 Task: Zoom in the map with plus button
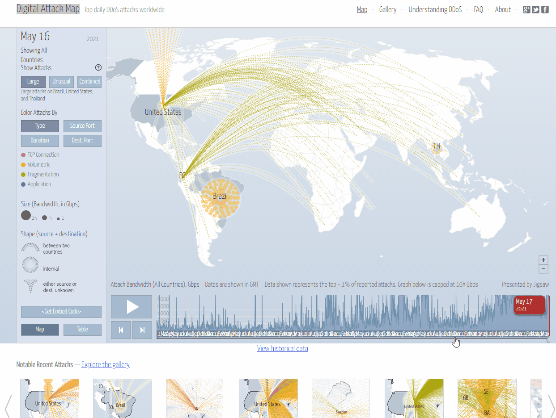[x=543, y=260]
